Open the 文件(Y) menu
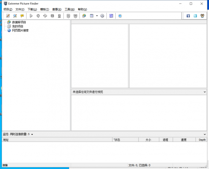 click(x=20, y=9)
